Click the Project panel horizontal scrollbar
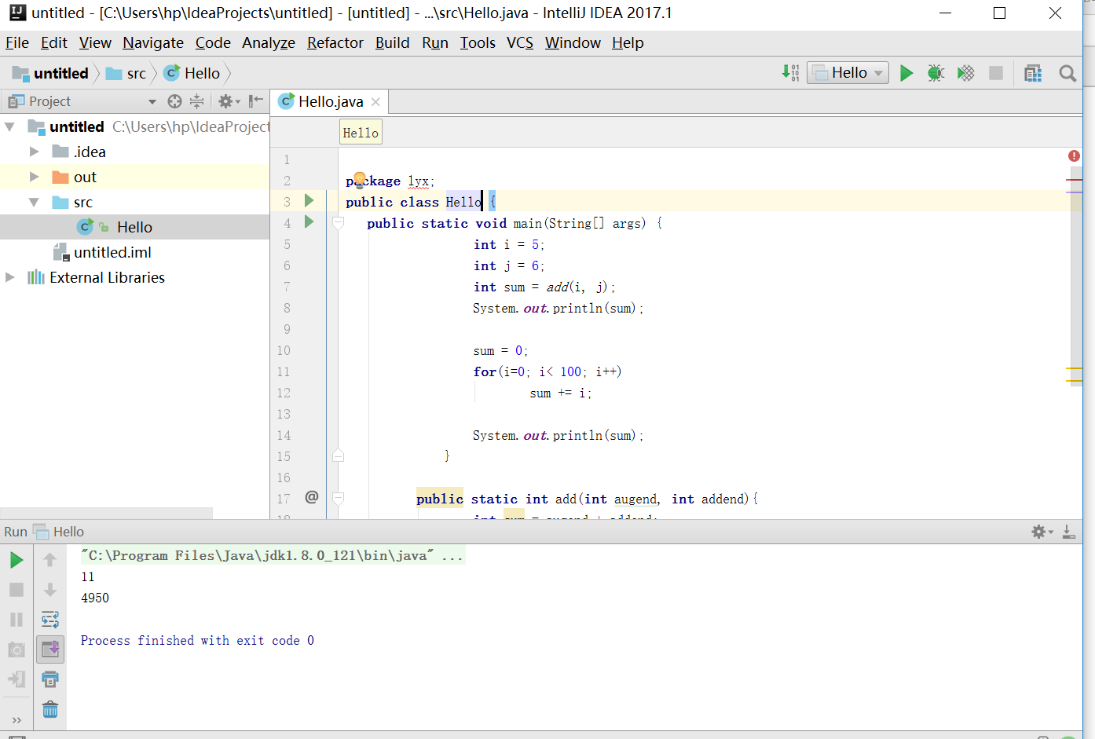Image resolution: width=1095 pixels, height=739 pixels. (x=106, y=513)
